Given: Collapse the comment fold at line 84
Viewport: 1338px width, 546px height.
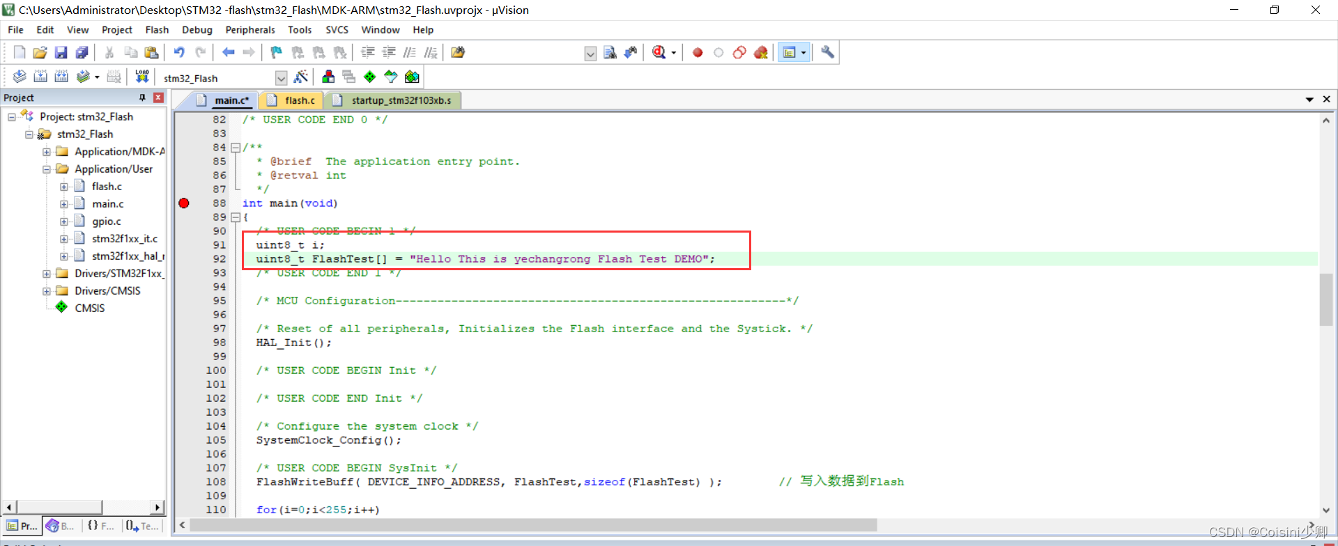Looking at the screenshot, I should [236, 148].
